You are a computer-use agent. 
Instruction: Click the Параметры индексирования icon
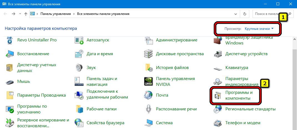pos(218,81)
